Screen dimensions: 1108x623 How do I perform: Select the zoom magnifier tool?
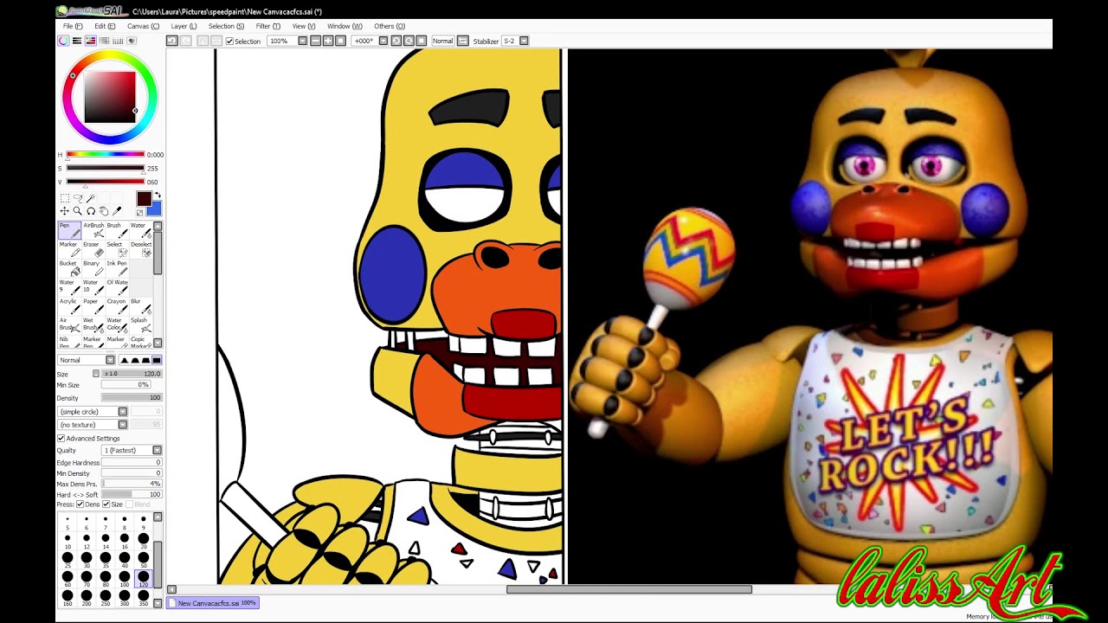click(x=77, y=211)
